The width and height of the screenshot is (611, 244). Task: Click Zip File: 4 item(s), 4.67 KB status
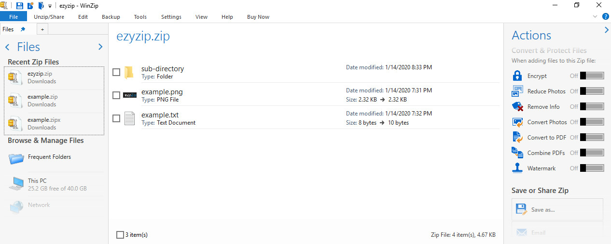(x=463, y=235)
